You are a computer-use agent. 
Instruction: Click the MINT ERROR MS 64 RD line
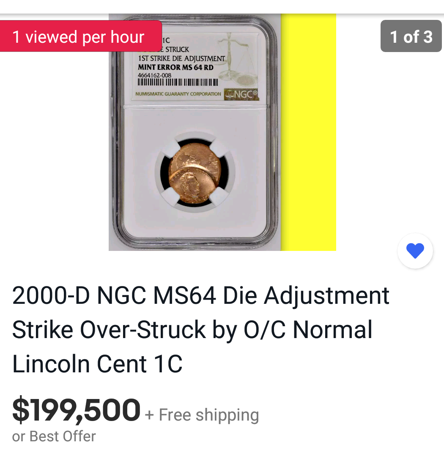[x=175, y=67]
